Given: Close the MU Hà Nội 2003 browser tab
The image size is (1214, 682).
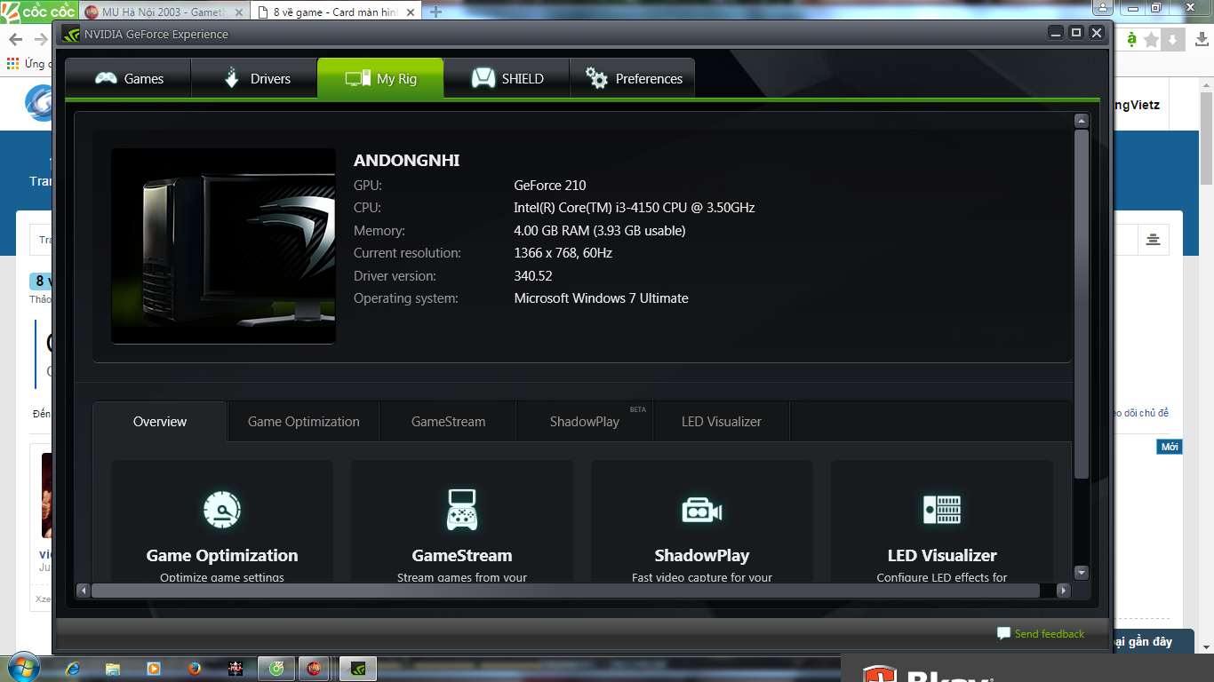Looking at the screenshot, I should 238,12.
